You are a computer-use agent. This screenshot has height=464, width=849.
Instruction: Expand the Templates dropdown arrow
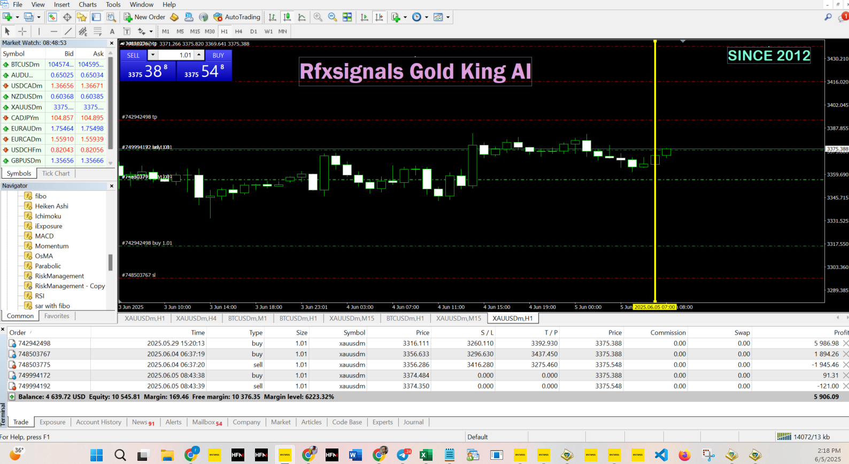[x=448, y=17]
